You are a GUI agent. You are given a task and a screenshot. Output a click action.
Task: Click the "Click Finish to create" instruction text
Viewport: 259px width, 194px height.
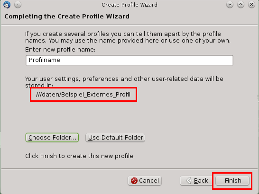pyautogui.click(x=80, y=156)
